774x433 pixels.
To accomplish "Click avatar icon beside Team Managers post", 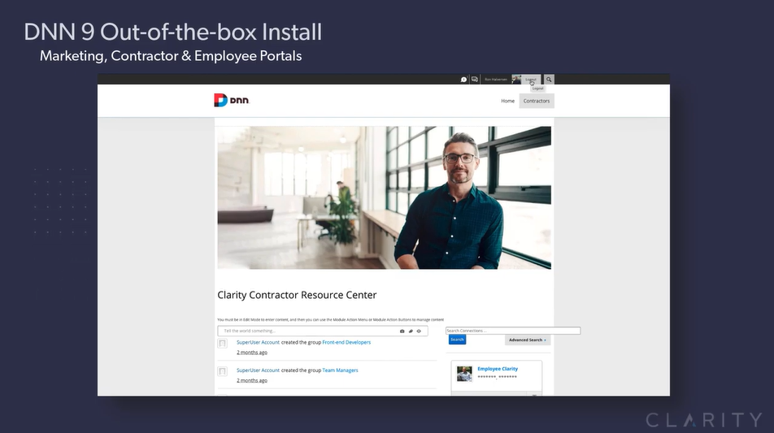I will [x=222, y=371].
